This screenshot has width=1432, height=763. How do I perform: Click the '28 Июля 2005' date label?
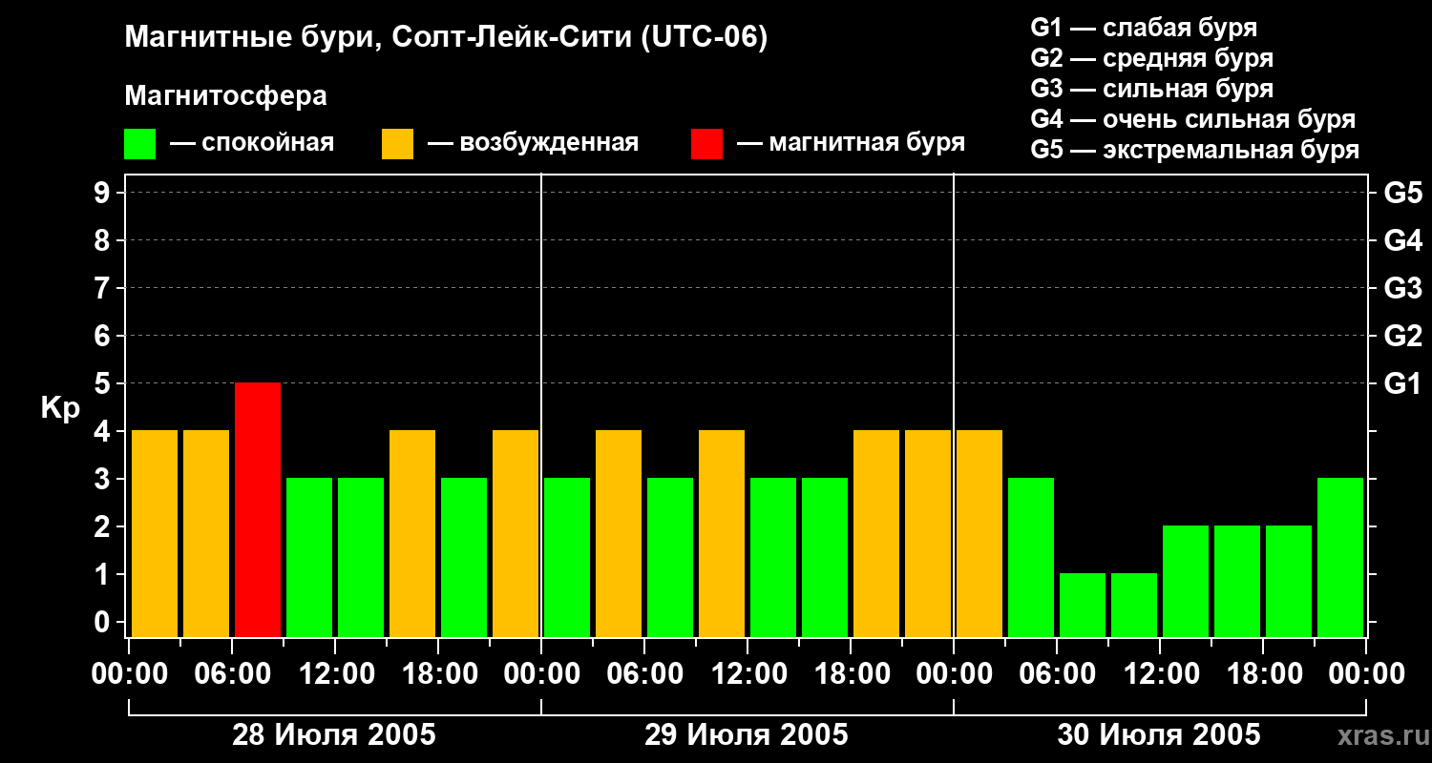334,735
